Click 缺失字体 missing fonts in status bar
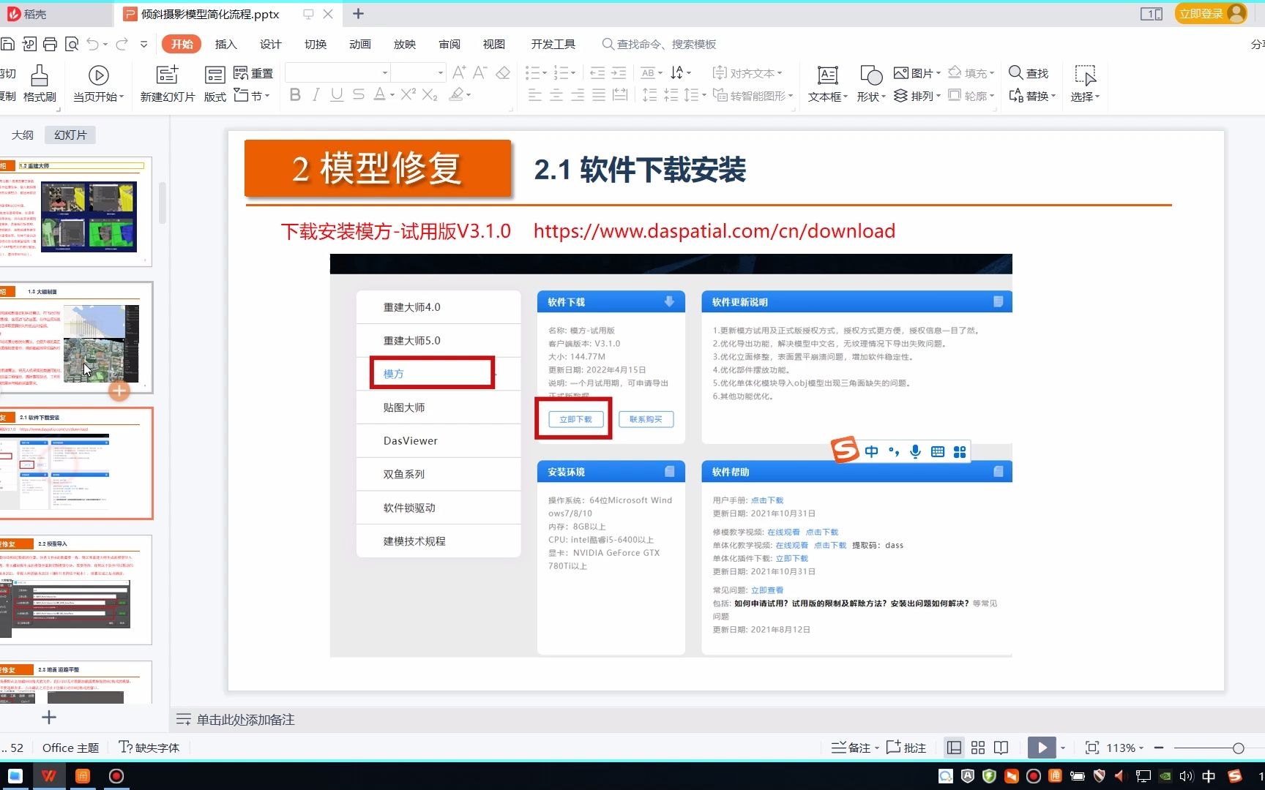The image size is (1265, 790). point(149,748)
